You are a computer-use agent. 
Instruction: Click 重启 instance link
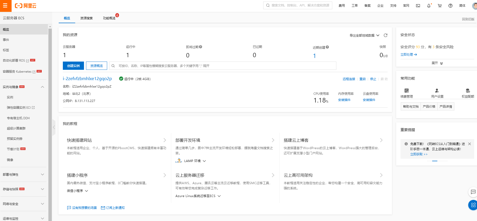pos(362,79)
